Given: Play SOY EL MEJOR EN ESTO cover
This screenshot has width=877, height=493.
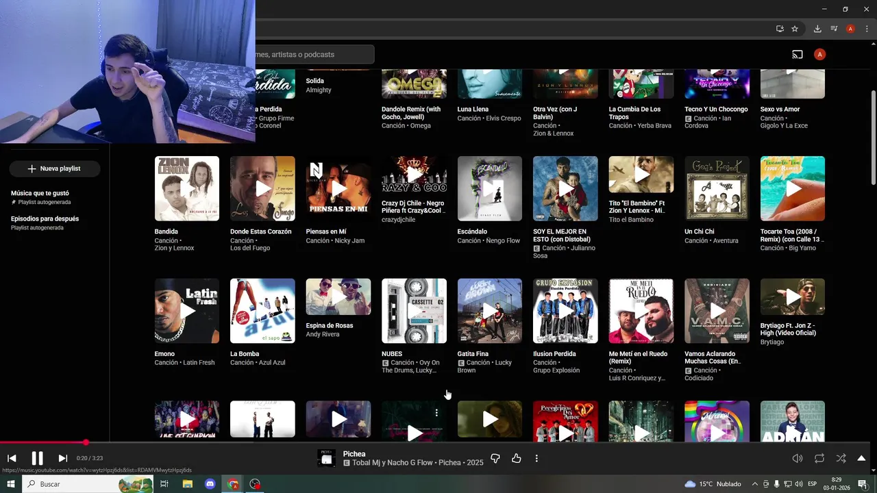Looking at the screenshot, I should (x=565, y=188).
